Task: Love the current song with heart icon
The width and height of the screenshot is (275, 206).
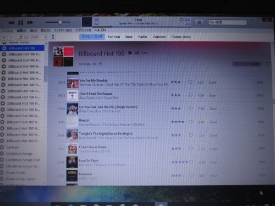Action: [182, 20]
